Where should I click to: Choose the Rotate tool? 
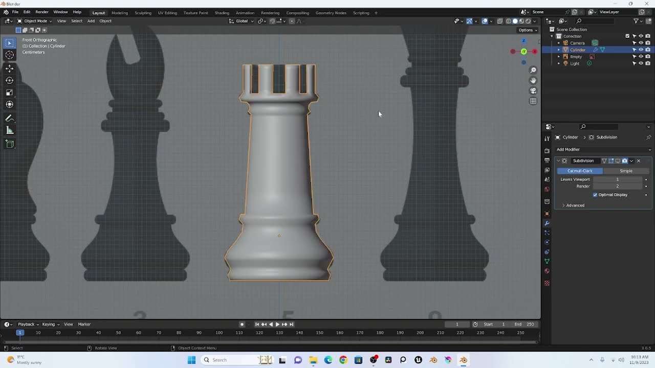tap(9, 80)
